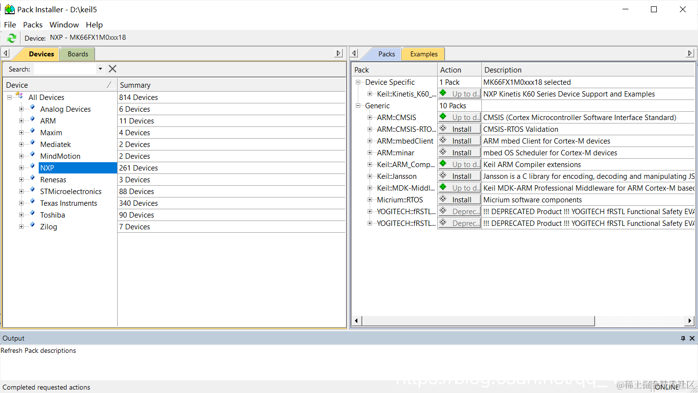
Task: Click the All Devices tree icon
Action: click(x=19, y=96)
